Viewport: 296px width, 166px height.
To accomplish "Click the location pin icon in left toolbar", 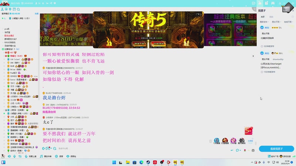I will 10,9.
